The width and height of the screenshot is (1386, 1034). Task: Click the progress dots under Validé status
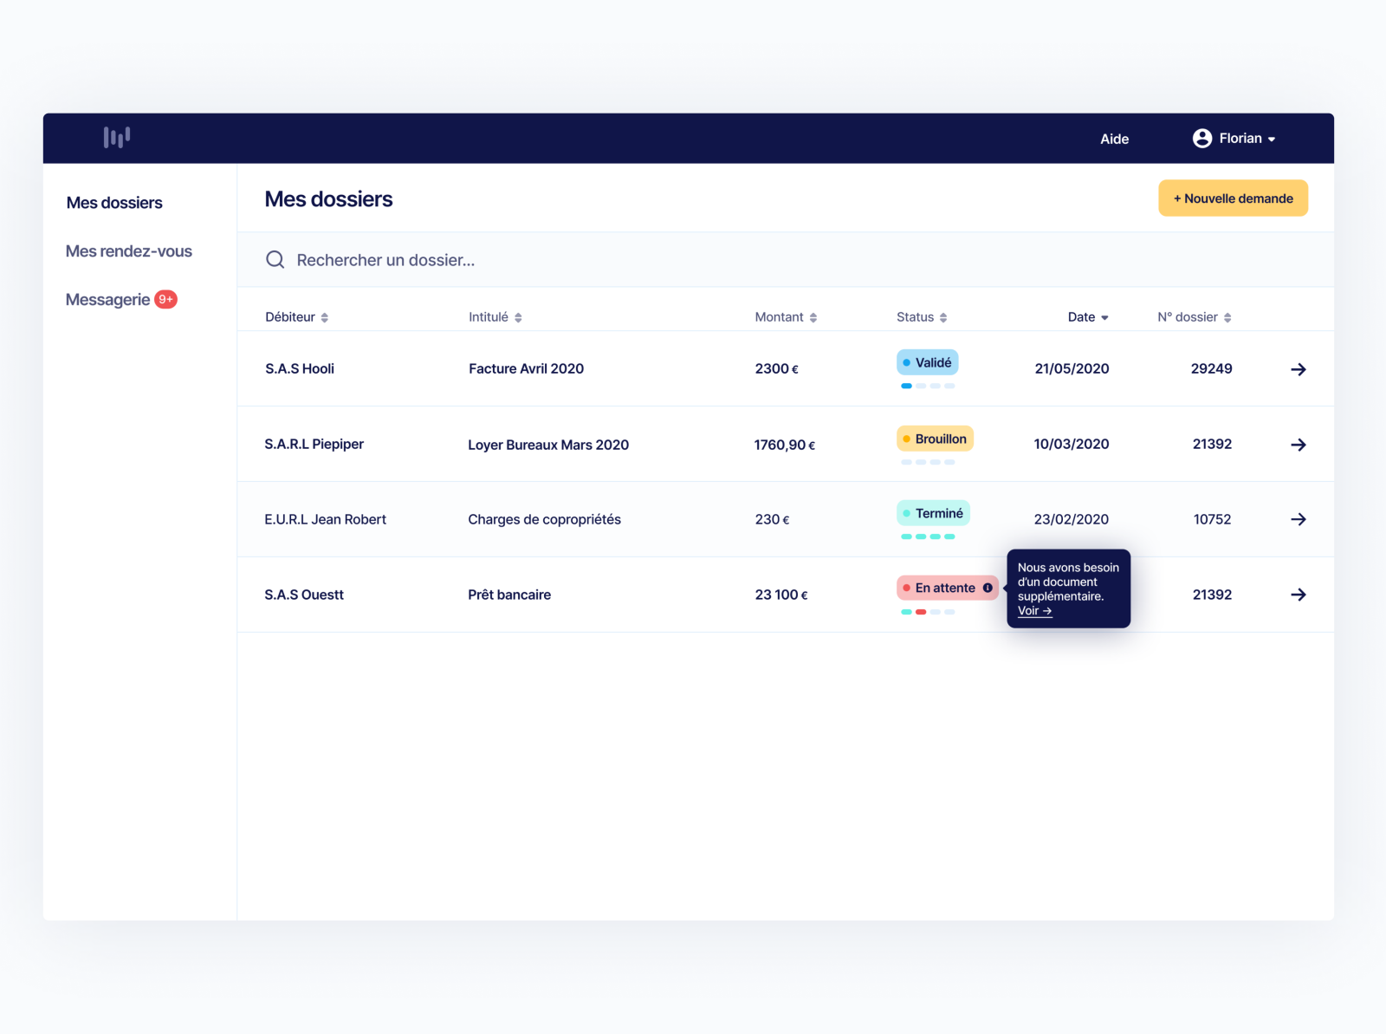pos(927,386)
